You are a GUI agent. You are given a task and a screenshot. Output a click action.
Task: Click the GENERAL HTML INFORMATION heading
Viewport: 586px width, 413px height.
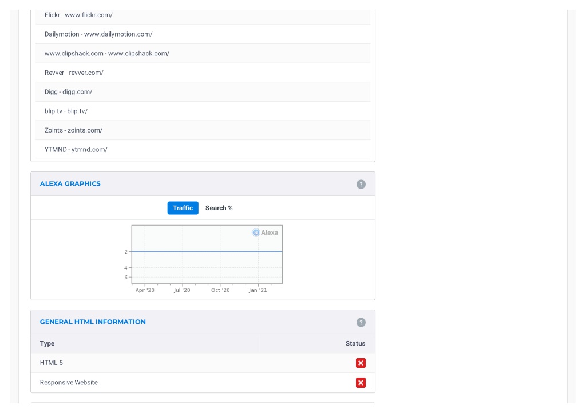pyautogui.click(x=93, y=322)
